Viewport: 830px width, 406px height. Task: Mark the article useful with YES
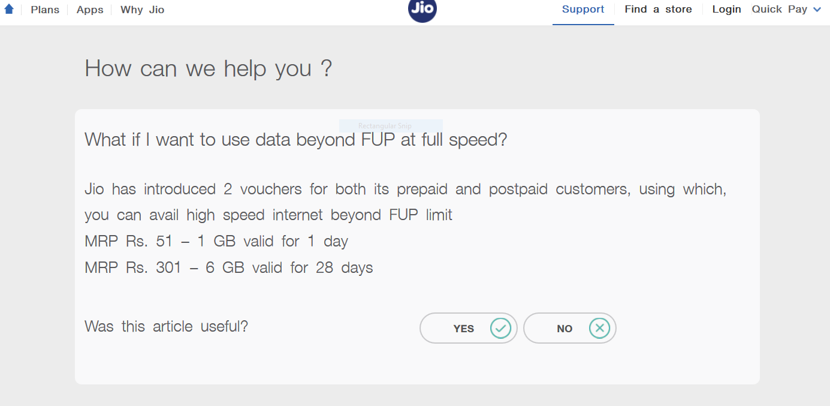(469, 328)
